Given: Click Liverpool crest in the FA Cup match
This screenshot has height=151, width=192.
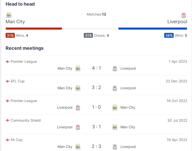Looking at the screenshot, I should [x=115, y=147].
